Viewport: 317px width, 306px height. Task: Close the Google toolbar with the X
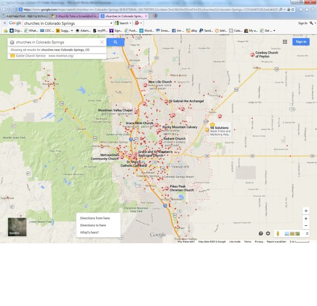5,23
